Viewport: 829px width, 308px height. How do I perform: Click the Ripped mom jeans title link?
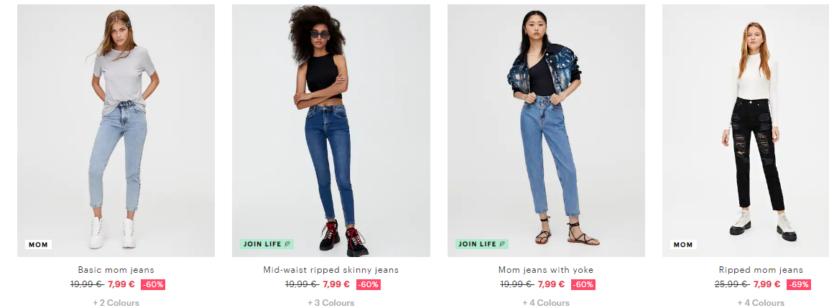coord(761,270)
